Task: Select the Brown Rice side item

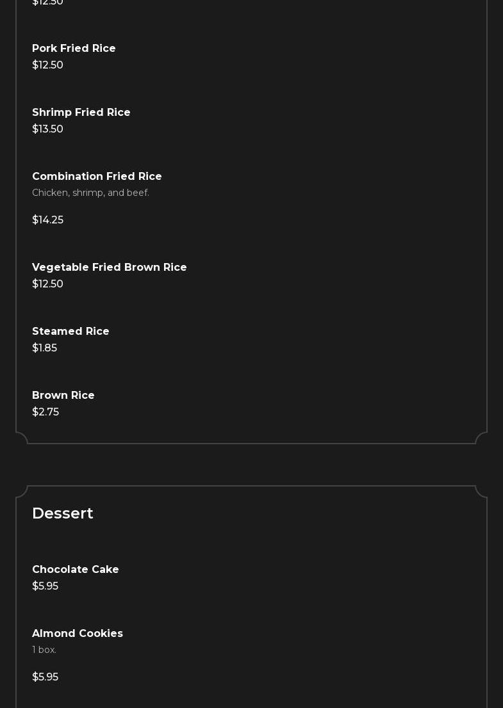Action: point(63,396)
